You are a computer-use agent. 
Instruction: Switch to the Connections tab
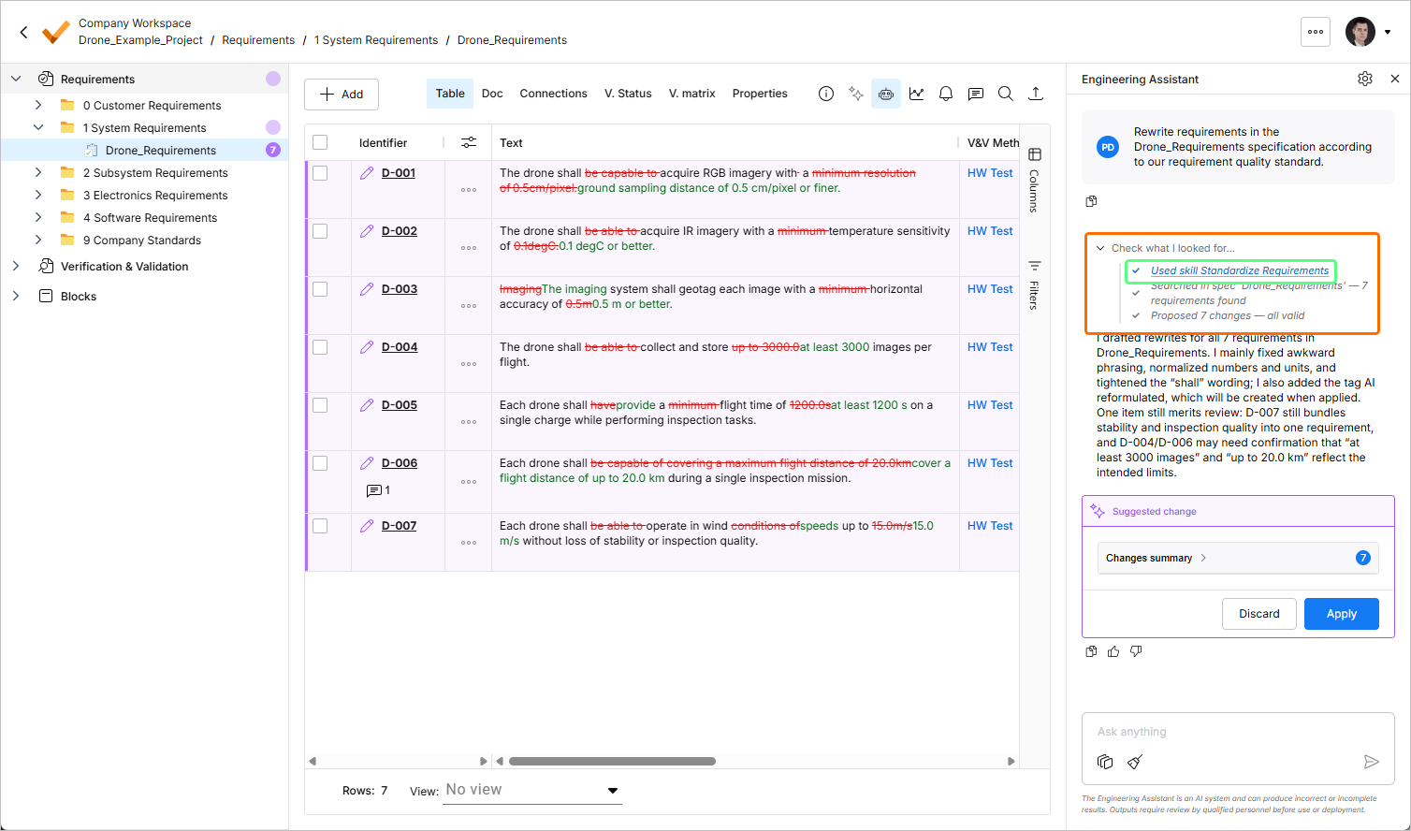click(x=554, y=94)
